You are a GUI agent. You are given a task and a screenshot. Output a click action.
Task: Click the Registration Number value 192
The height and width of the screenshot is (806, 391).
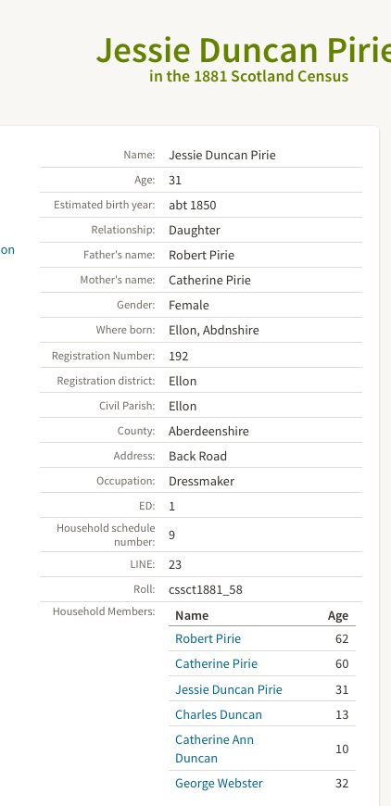178,356
